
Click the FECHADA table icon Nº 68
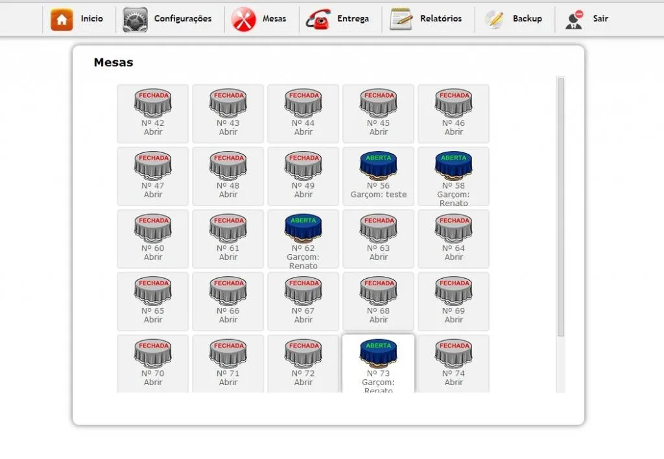tap(378, 291)
